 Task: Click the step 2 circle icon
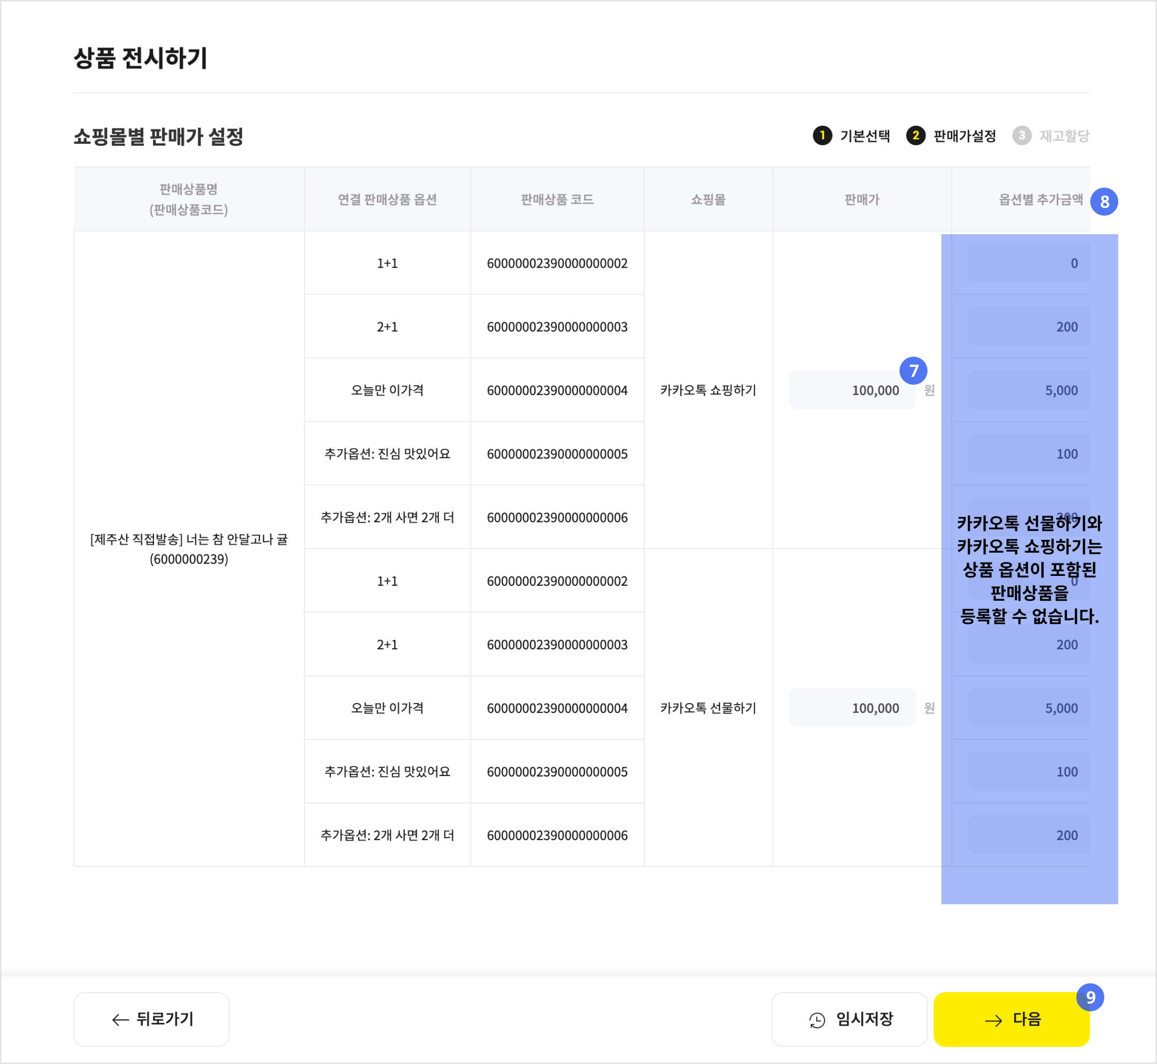[915, 135]
